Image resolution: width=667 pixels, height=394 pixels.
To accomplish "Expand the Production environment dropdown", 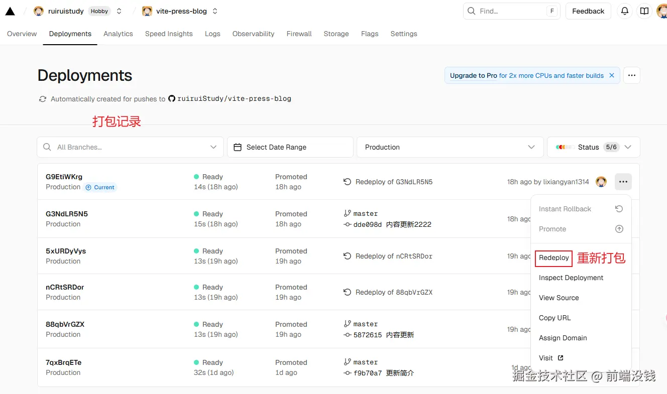I will [450, 147].
